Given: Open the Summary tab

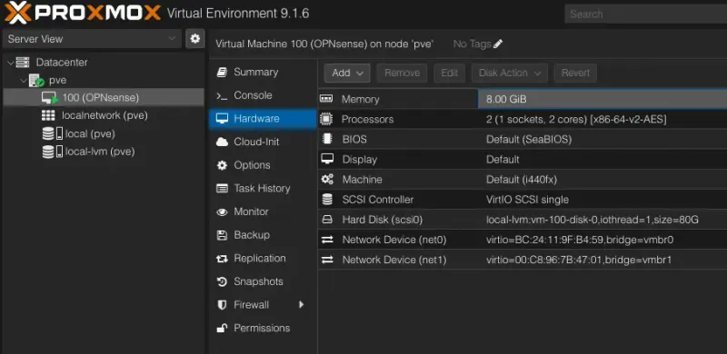Looking at the screenshot, I should pyautogui.click(x=263, y=73).
